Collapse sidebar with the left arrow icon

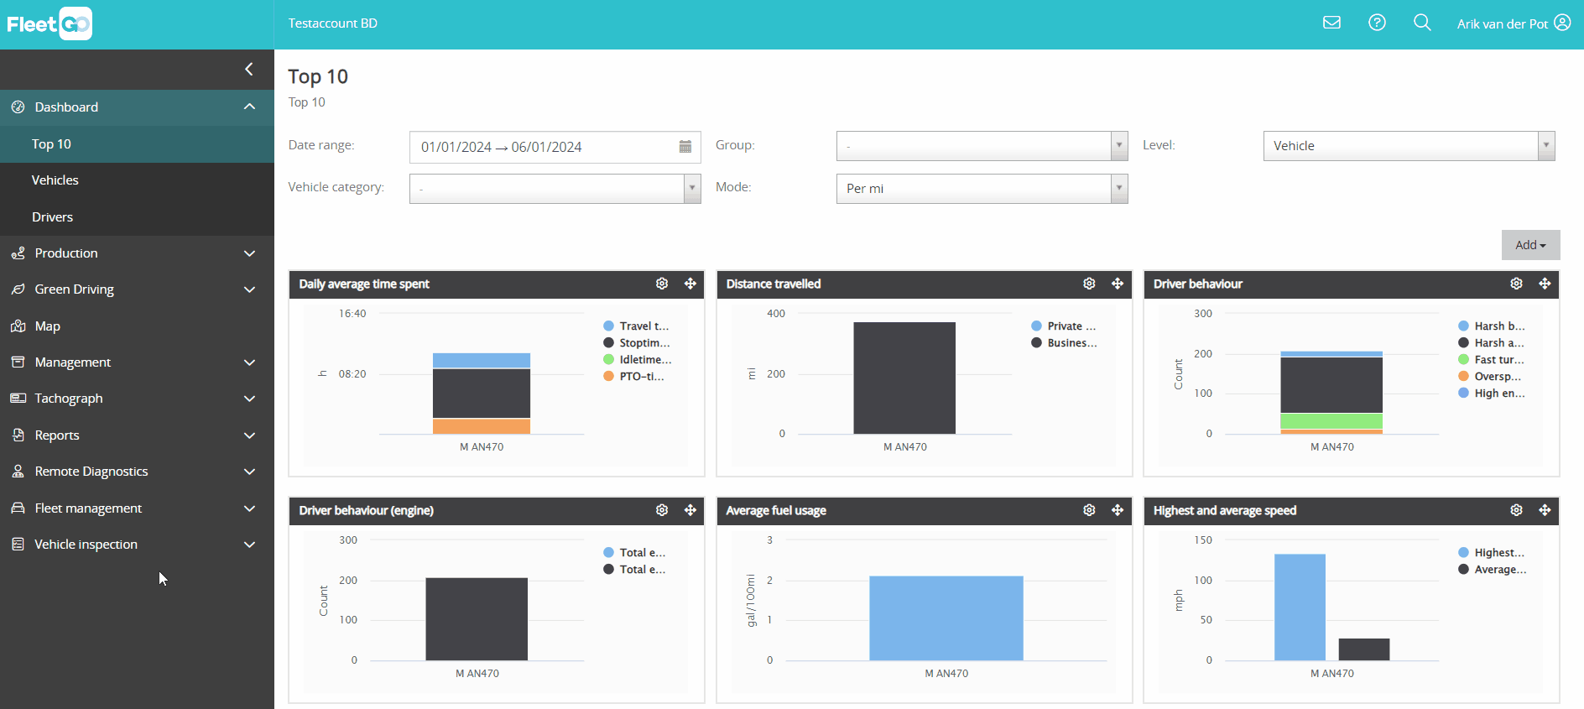[248, 69]
